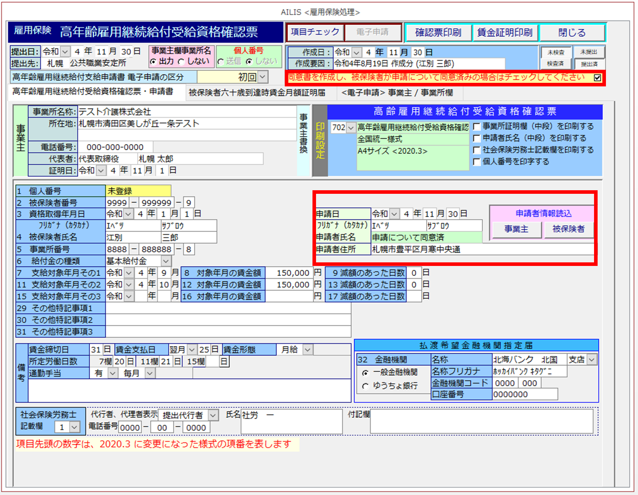Open the <電子申請> 事業主/事業所欄 tab
Image resolution: width=638 pixels, height=495 pixels.
[x=397, y=93]
